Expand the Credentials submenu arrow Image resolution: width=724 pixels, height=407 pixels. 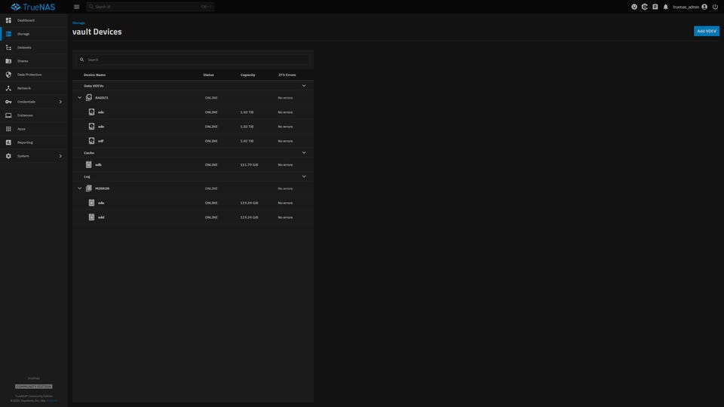[60, 102]
